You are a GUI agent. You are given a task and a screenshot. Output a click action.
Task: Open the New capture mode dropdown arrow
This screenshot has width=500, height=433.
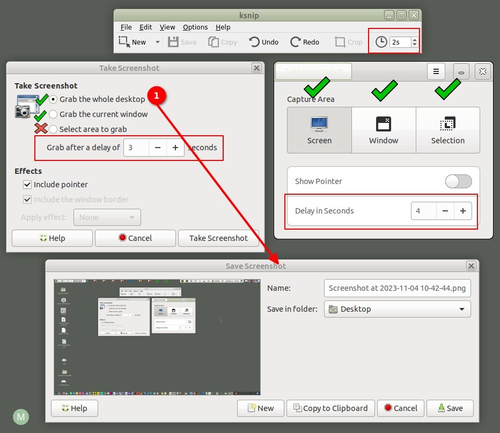tap(158, 42)
